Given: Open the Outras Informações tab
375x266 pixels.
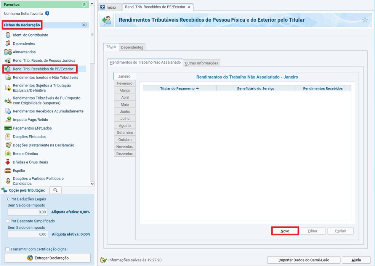Looking at the screenshot, I should [201, 63].
